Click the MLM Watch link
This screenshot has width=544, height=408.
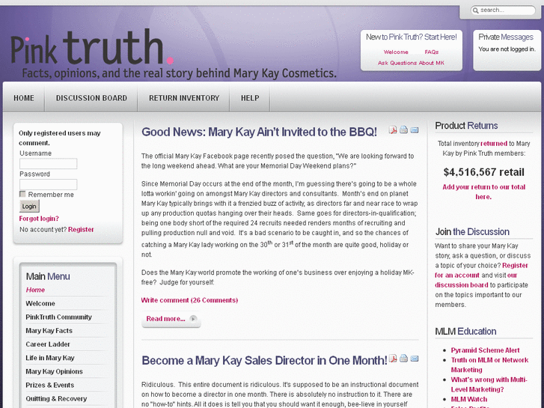tap(468, 399)
